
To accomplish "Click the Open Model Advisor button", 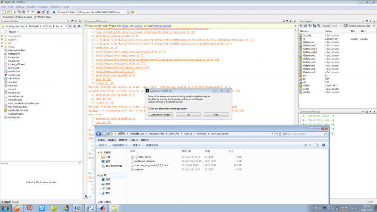I will [160, 114].
